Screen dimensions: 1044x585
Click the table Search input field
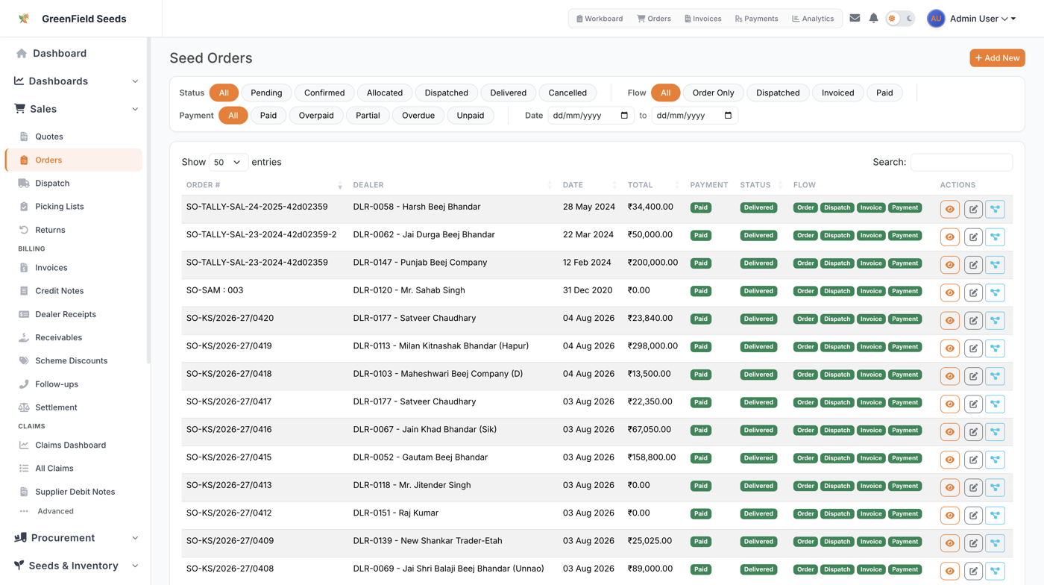pos(961,162)
